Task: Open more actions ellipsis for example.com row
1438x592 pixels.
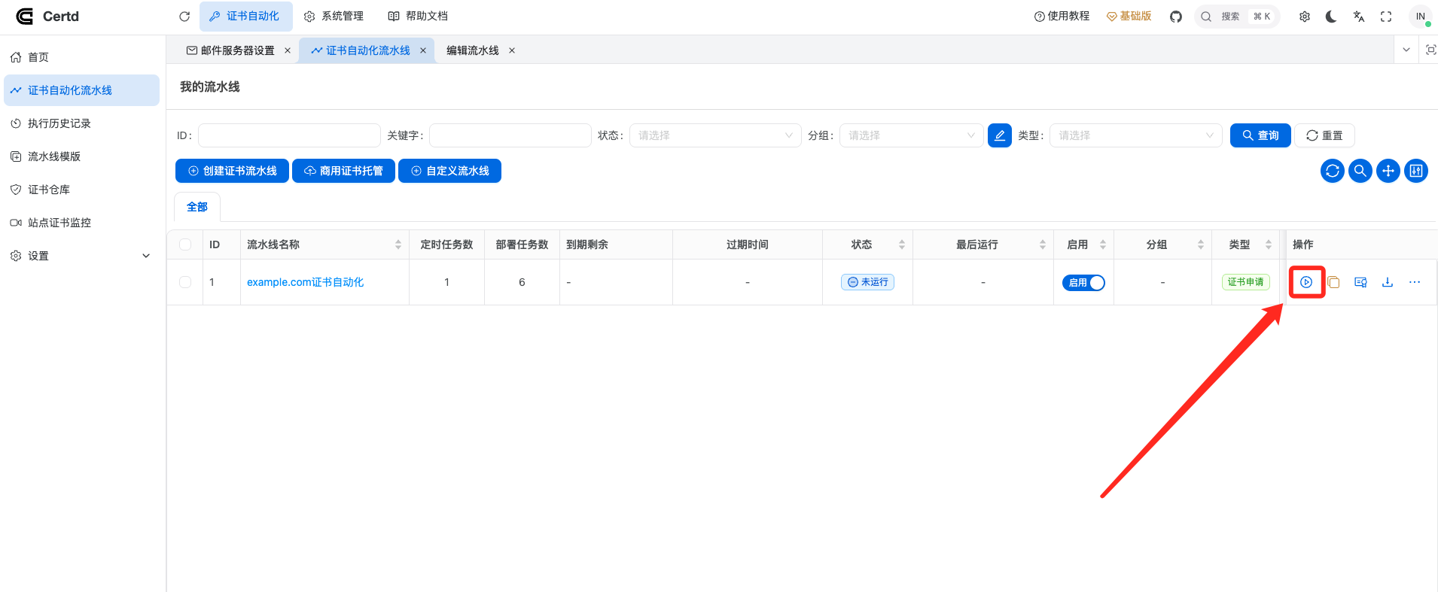Action: point(1415,282)
